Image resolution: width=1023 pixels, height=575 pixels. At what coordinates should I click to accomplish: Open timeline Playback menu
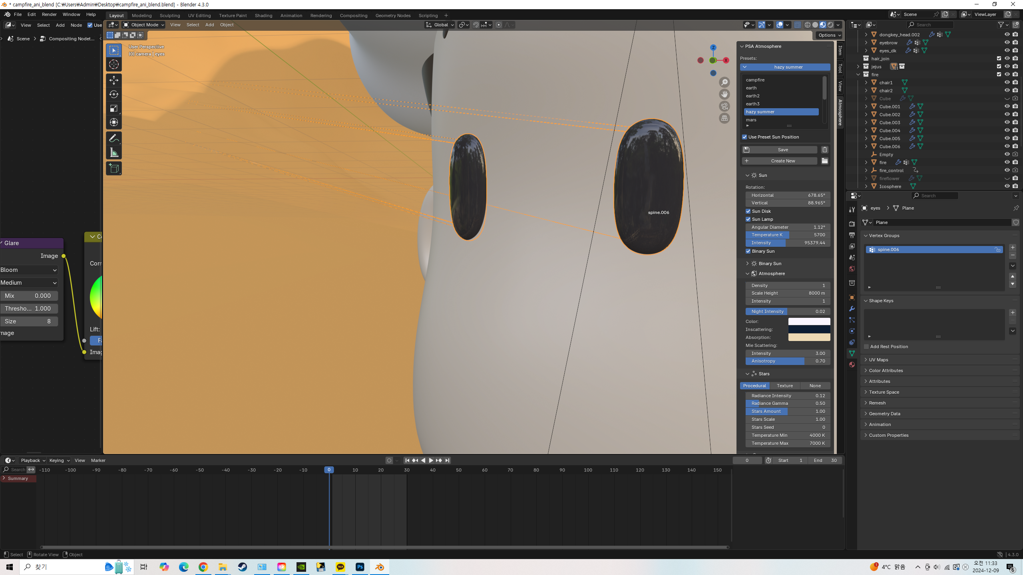point(33,460)
